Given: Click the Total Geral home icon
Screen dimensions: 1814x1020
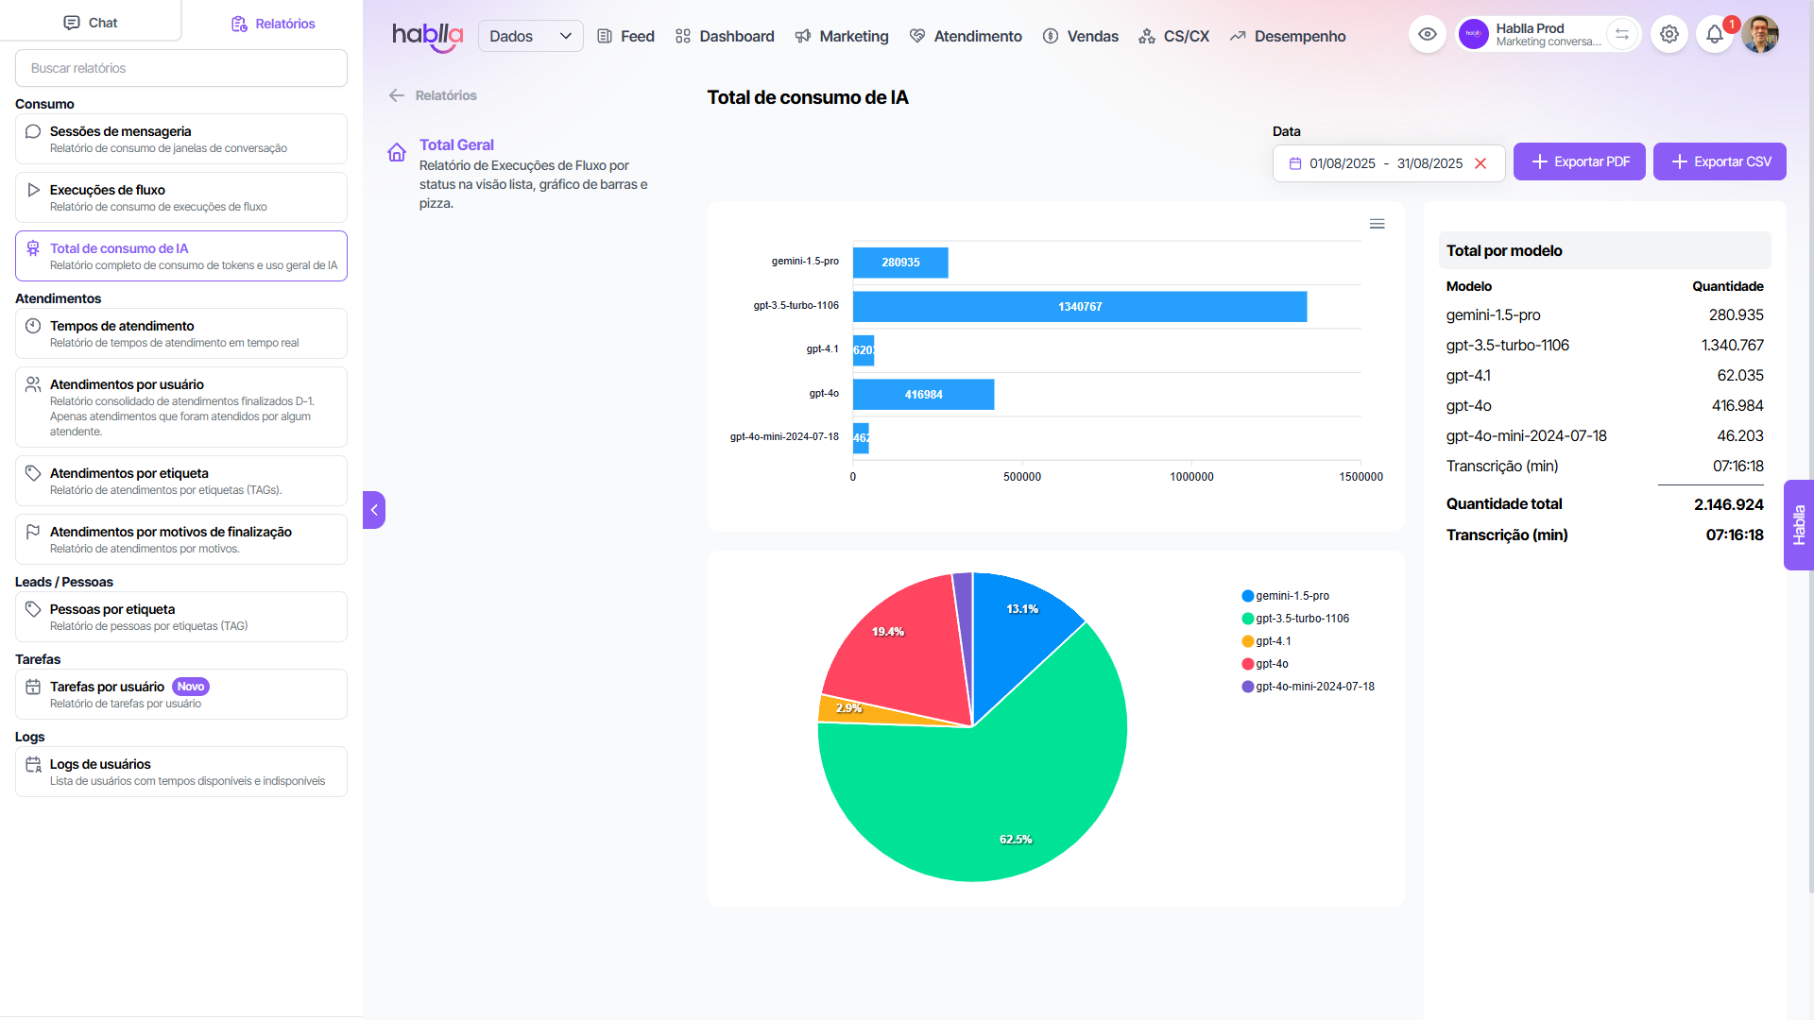Looking at the screenshot, I should [397, 152].
